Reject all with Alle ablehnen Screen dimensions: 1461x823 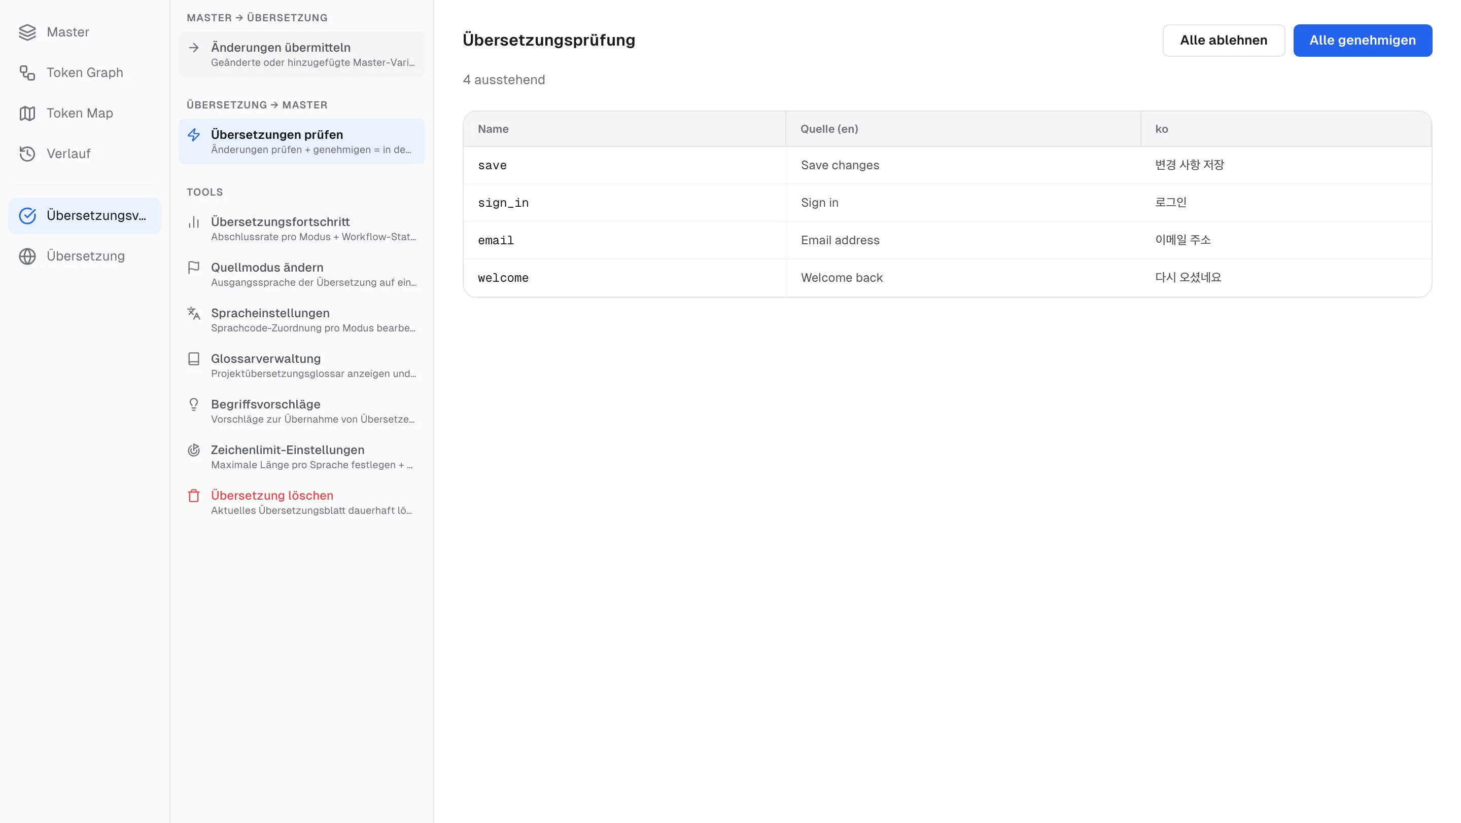pos(1224,40)
